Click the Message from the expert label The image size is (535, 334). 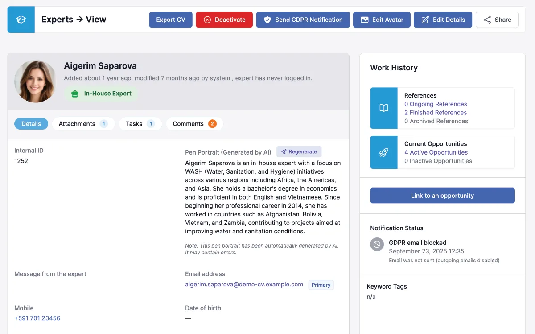50,274
